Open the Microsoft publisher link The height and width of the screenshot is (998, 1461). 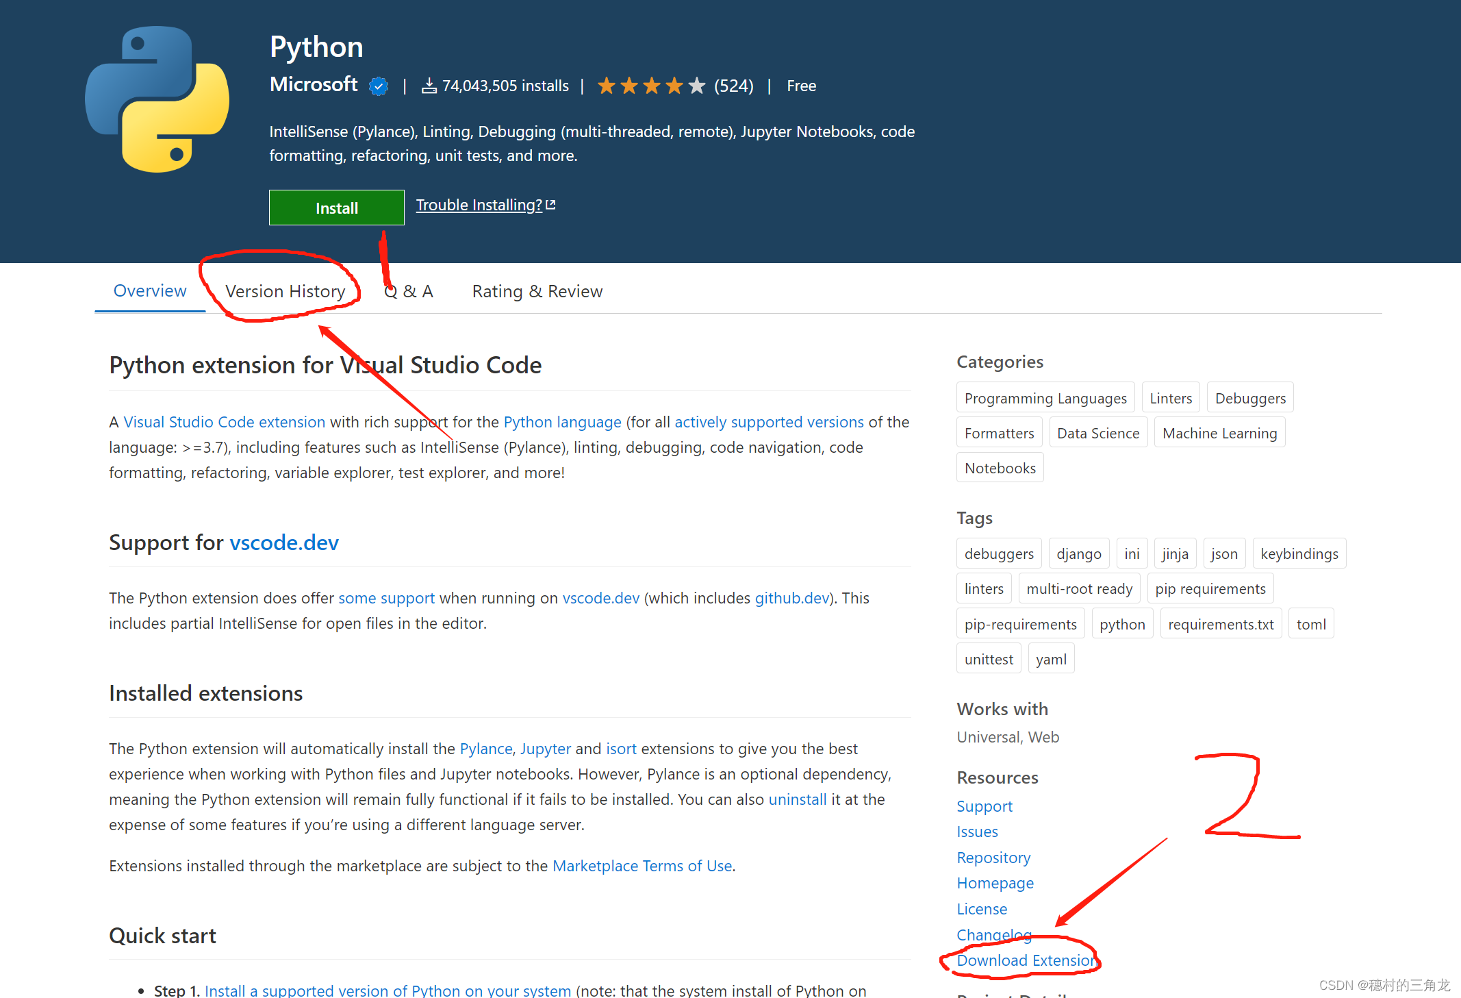(x=314, y=84)
